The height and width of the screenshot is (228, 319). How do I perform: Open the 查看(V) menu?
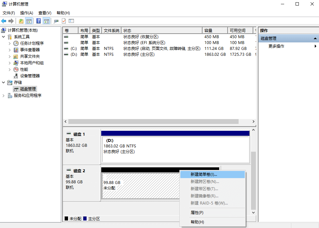coord(45,13)
